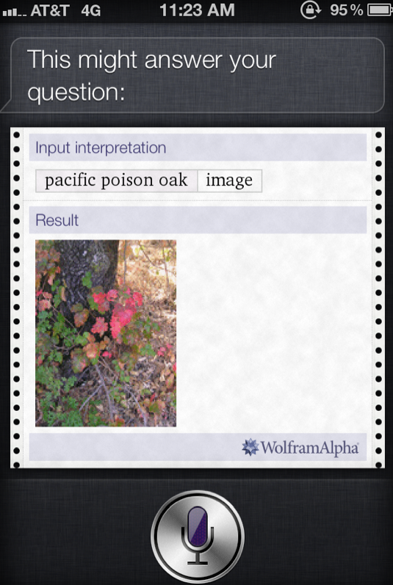This screenshot has height=585, width=393.
Task: Tap the AT&T carrier label
Action: (x=50, y=10)
